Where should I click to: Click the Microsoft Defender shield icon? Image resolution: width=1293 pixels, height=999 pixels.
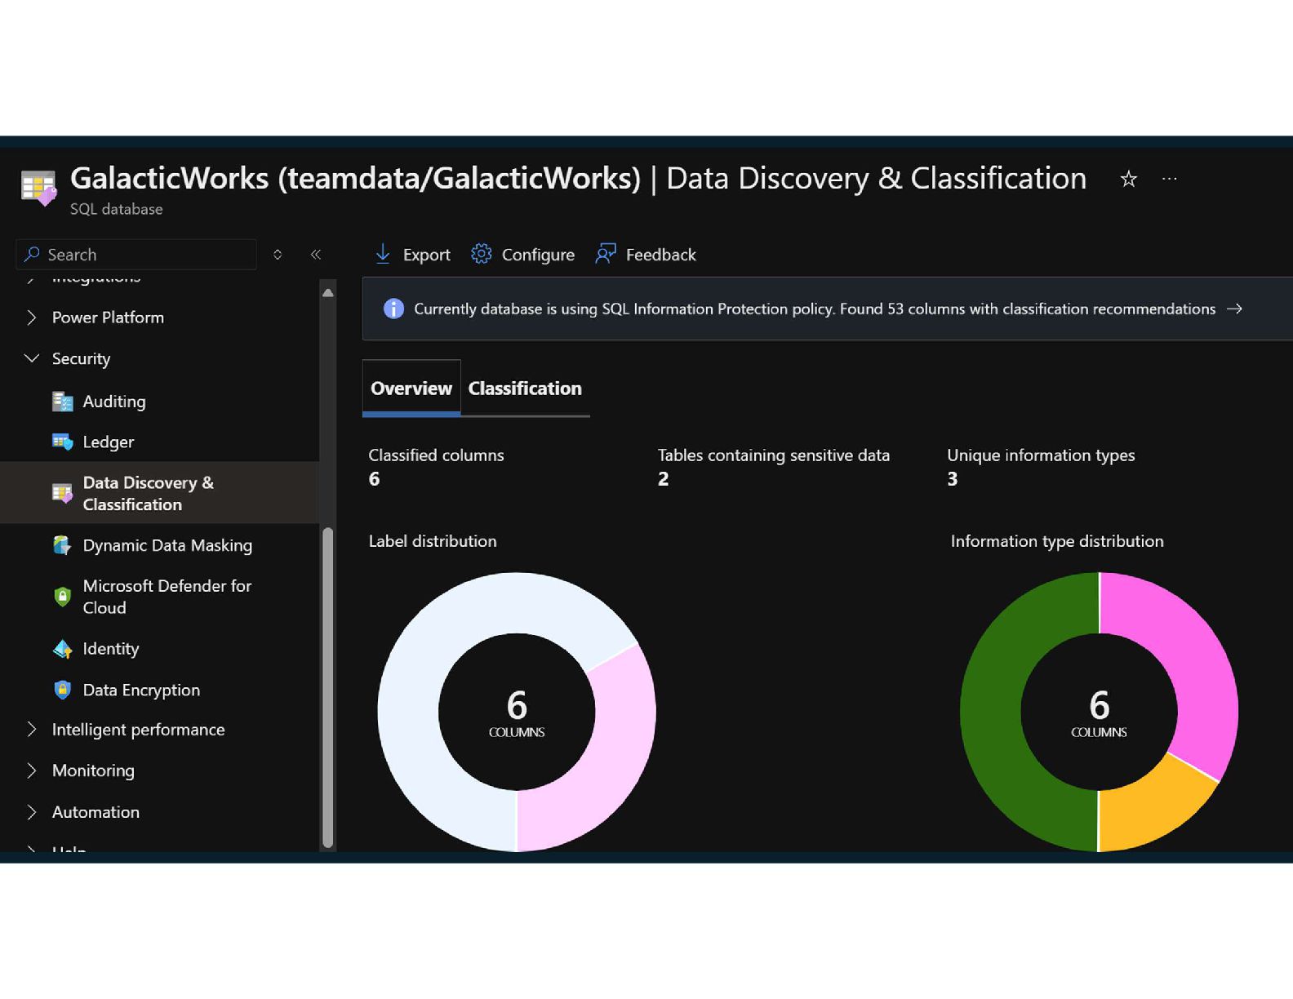pyautogui.click(x=63, y=597)
